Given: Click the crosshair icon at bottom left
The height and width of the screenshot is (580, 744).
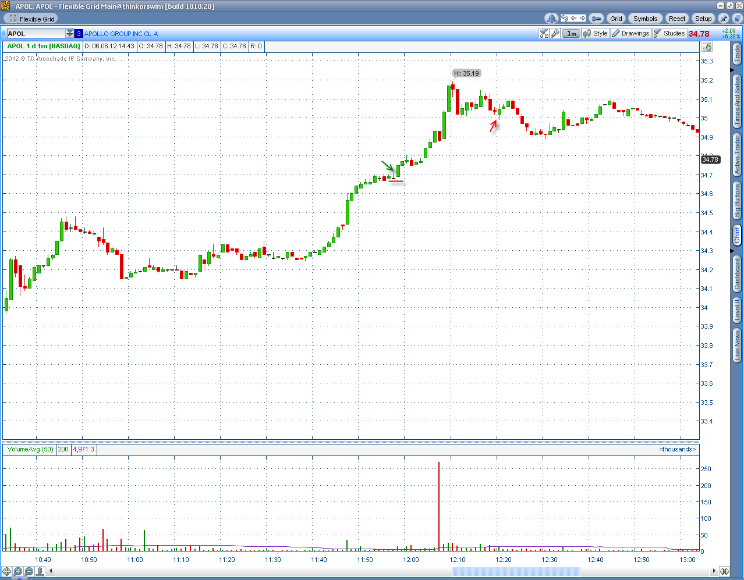Looking at the screenshot, I should [7, 571].
